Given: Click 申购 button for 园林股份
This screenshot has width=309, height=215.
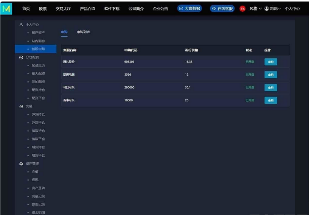Looking at the screenshot, I should tap(271, 62).
